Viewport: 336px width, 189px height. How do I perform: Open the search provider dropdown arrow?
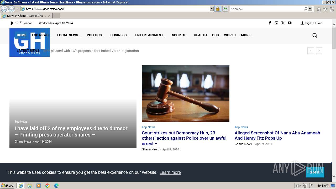tap(310, 9)
